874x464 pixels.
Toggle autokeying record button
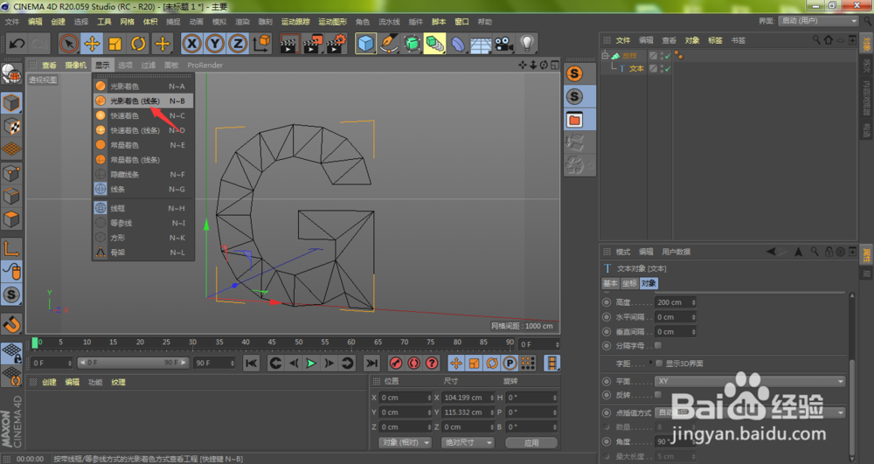[413, 364]
